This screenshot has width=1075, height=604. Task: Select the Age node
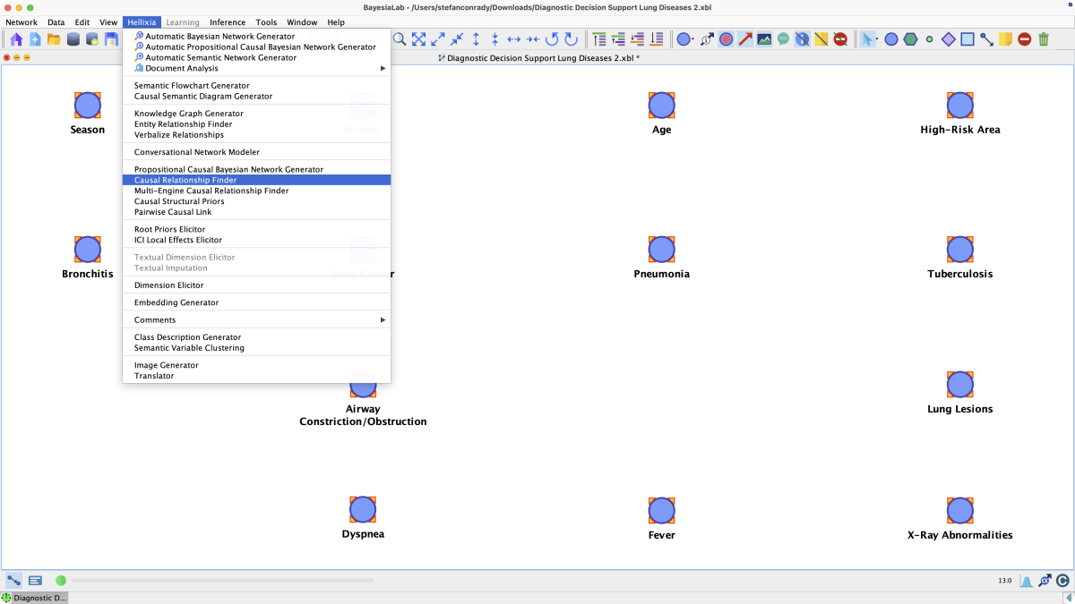(x=661, y=106)
